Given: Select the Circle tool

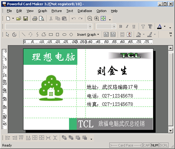Looking at the screenshot, I should [x=71, y=34].
